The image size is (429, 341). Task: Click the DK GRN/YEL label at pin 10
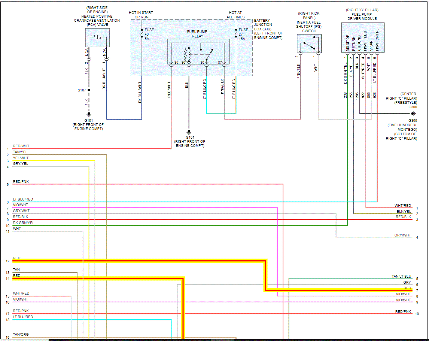[x=24, y=223]
